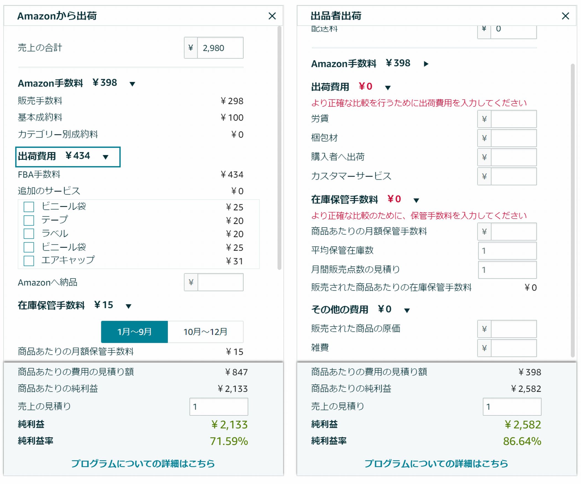Collapse Amazon手数料 in Amazonから出荷 panel

click(132, 84)
